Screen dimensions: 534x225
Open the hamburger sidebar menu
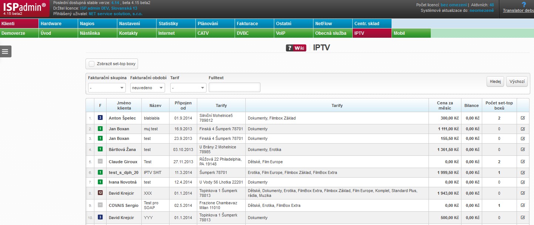tap(6, 51)
